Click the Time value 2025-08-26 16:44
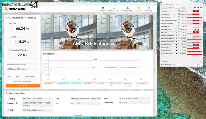The image size is (206, 119). click(134, 99)
